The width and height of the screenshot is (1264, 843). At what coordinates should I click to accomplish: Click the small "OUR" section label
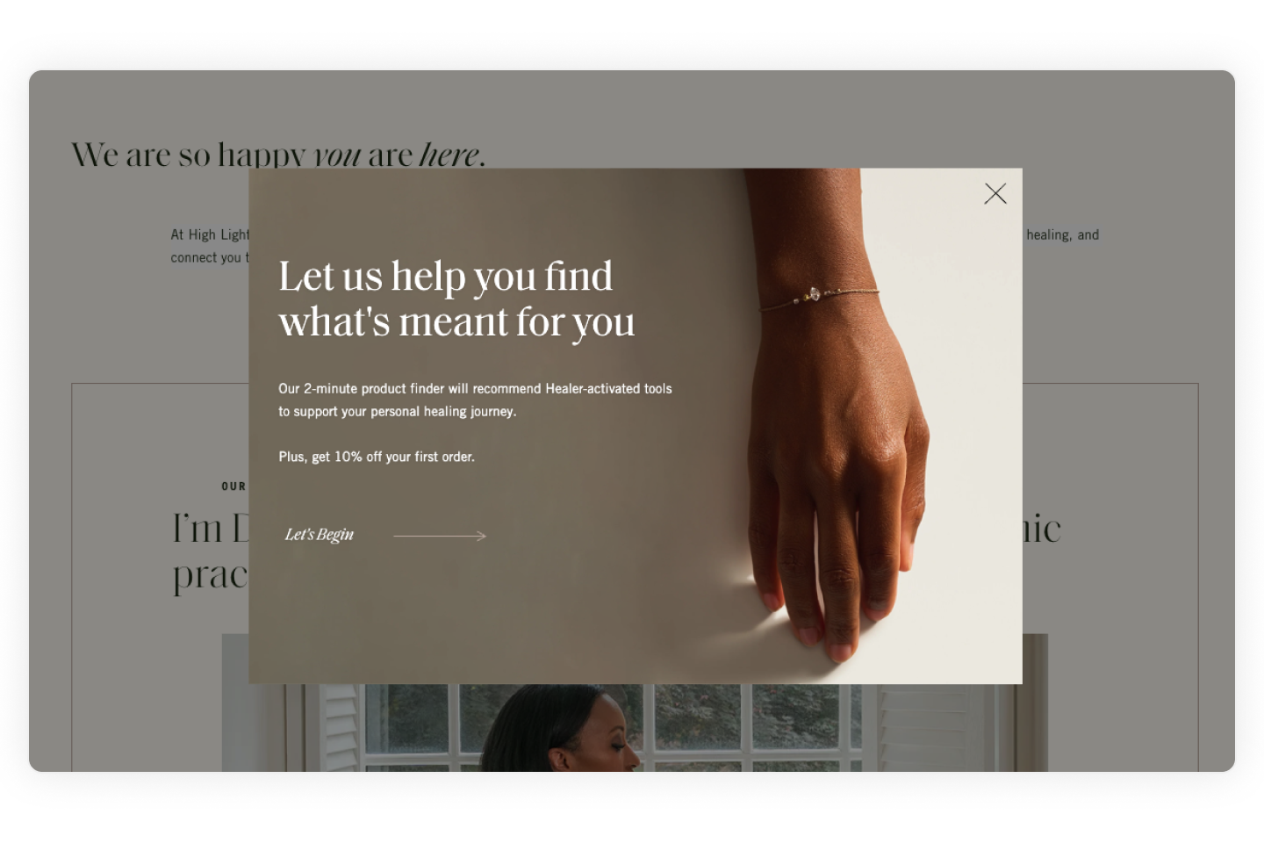(233, 486)
